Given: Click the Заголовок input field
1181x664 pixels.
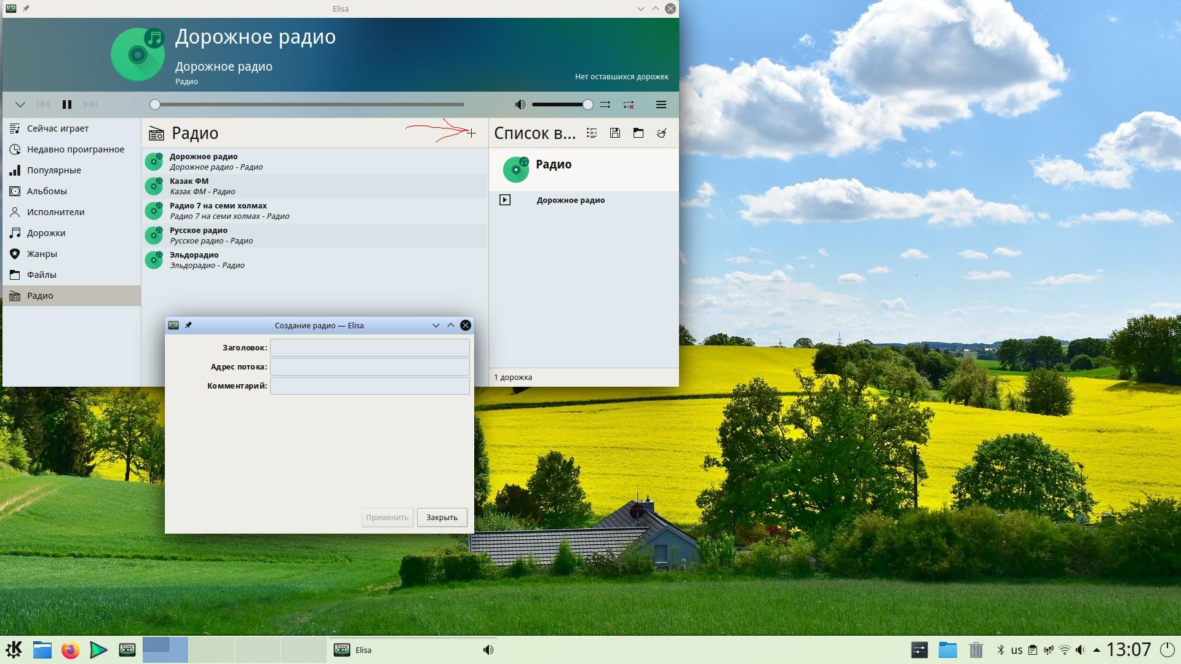Looking at the screenshot, I should click(x=370, y=348).
